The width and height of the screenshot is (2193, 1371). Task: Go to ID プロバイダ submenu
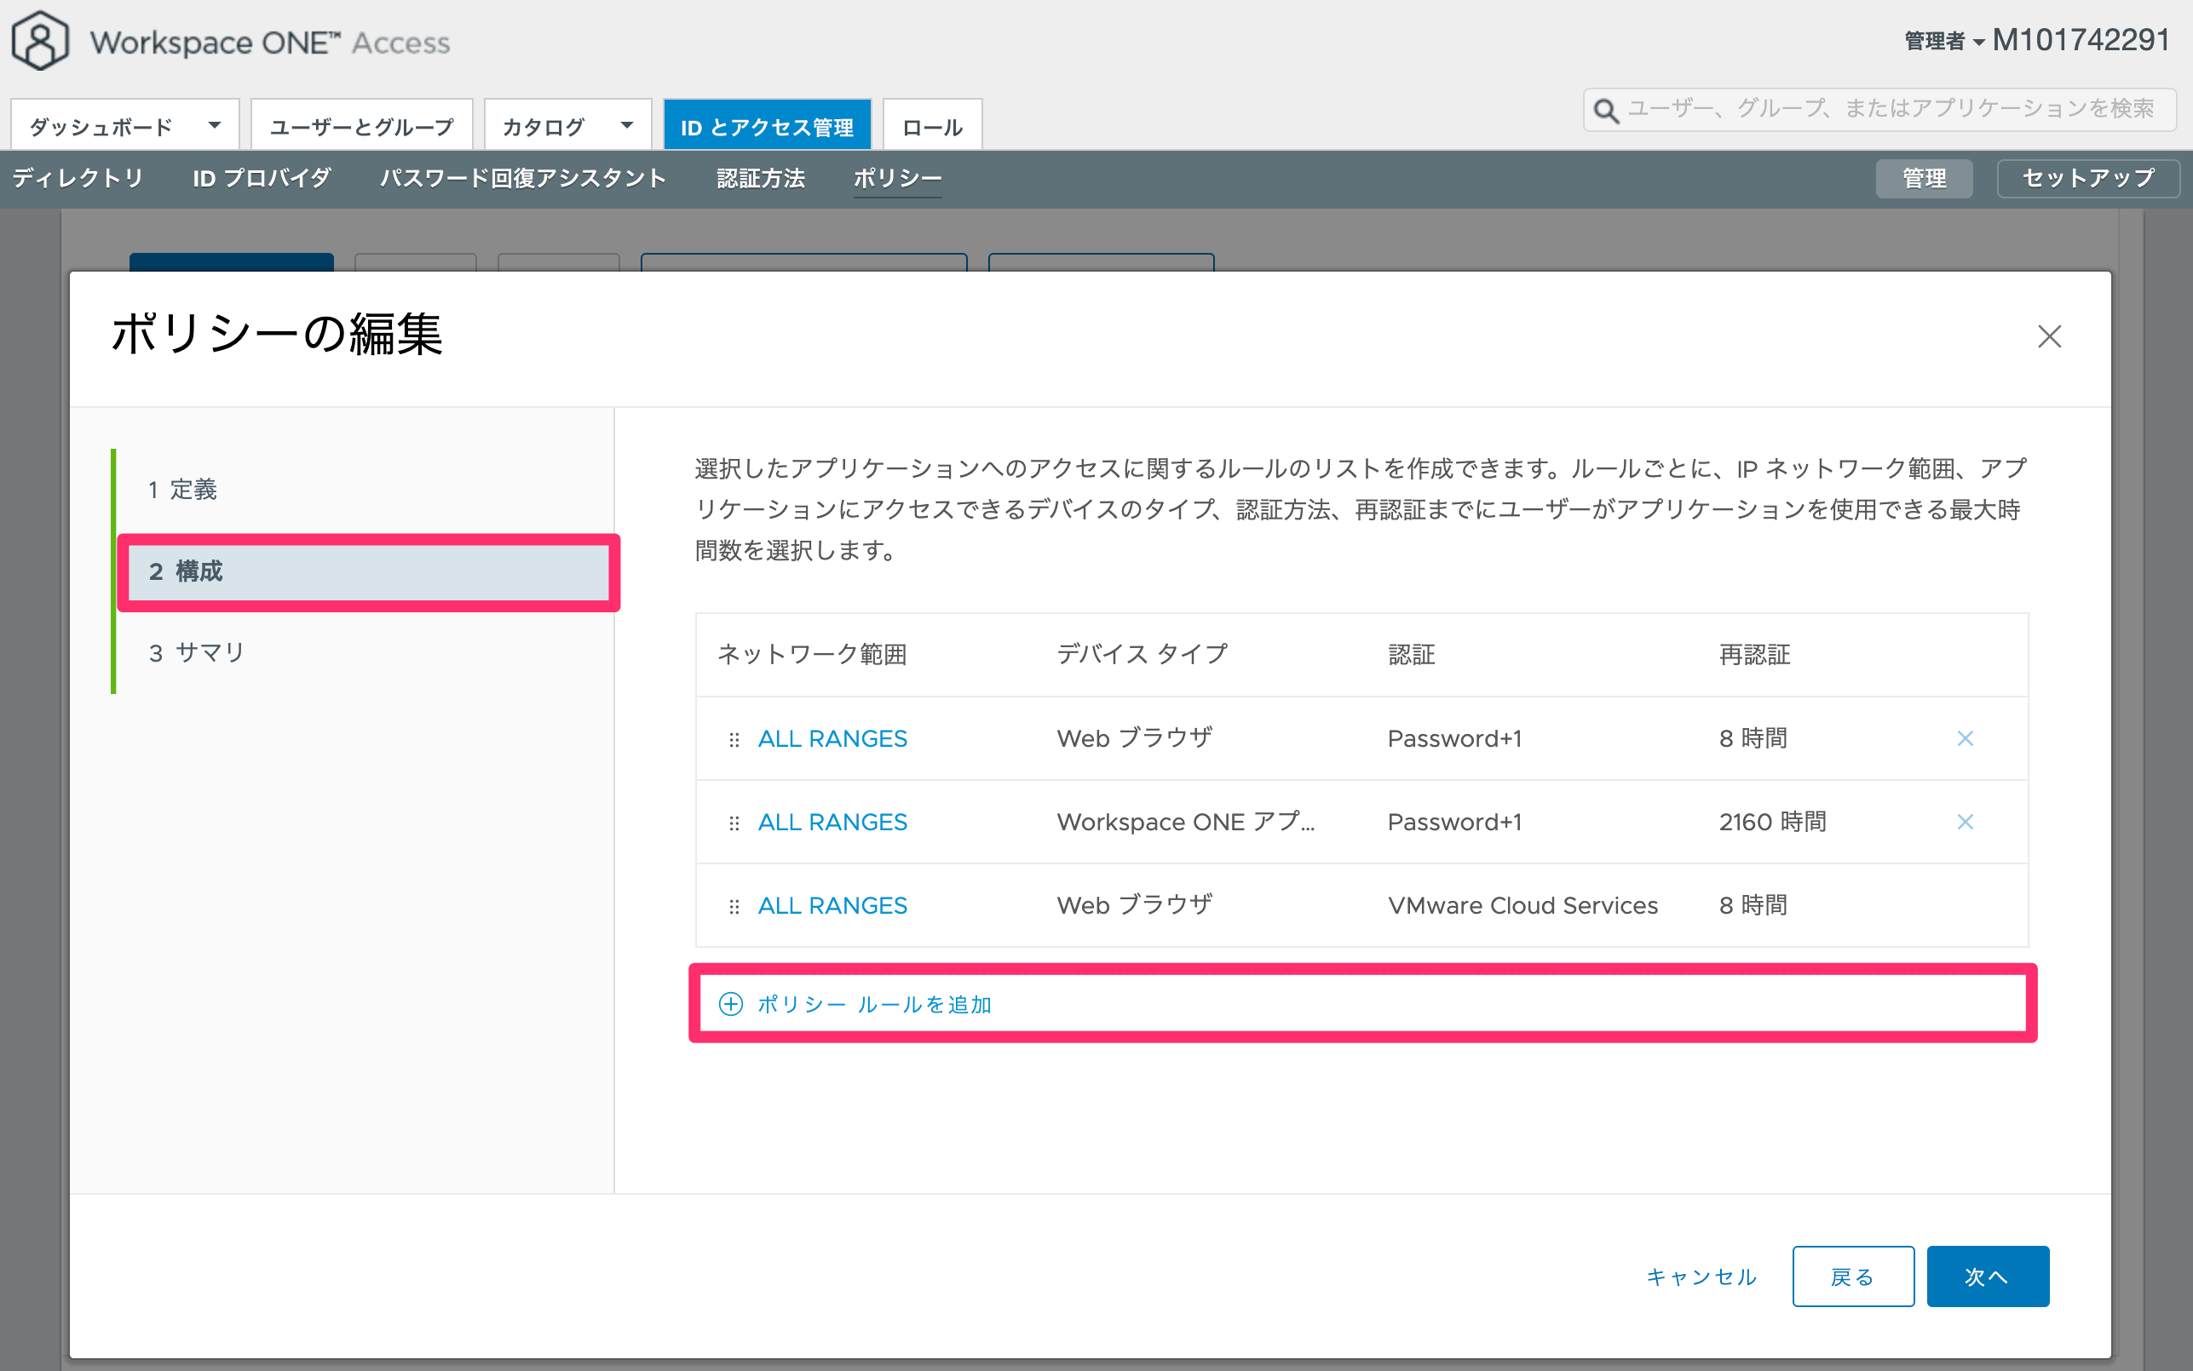262,178
